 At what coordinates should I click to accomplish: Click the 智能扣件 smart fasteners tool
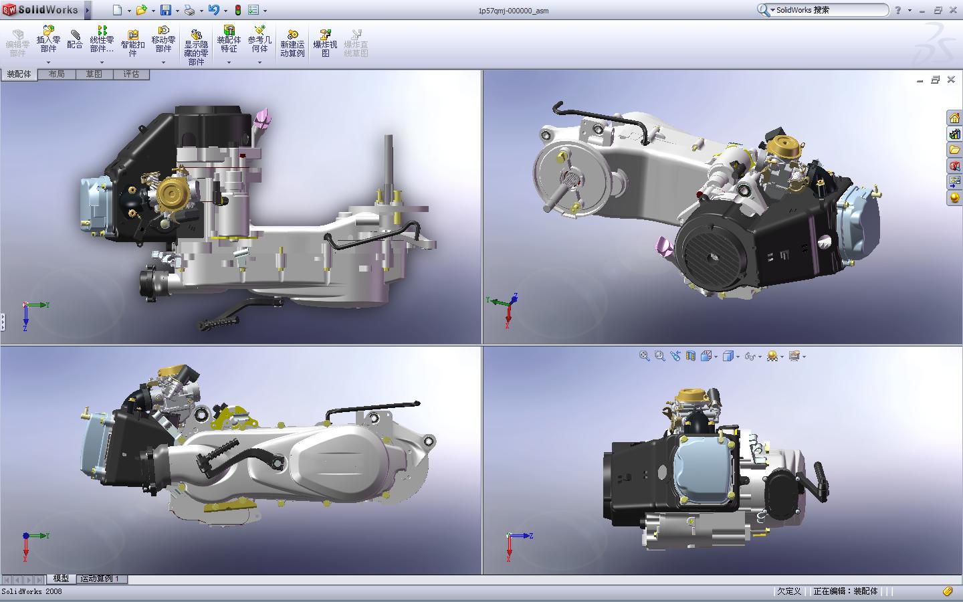tap(132, 43)
